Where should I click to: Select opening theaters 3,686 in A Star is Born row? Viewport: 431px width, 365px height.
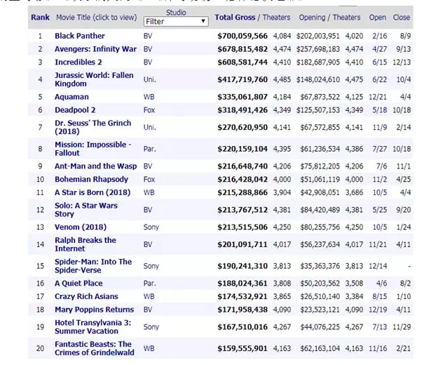(354, 193)
